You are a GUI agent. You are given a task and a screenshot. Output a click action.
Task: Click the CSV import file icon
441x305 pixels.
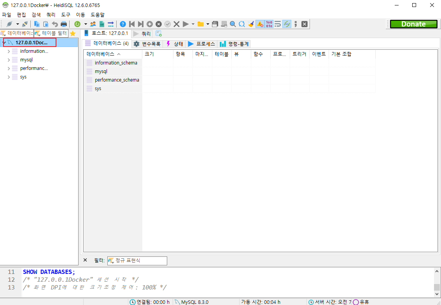click(x=102, y=24)
